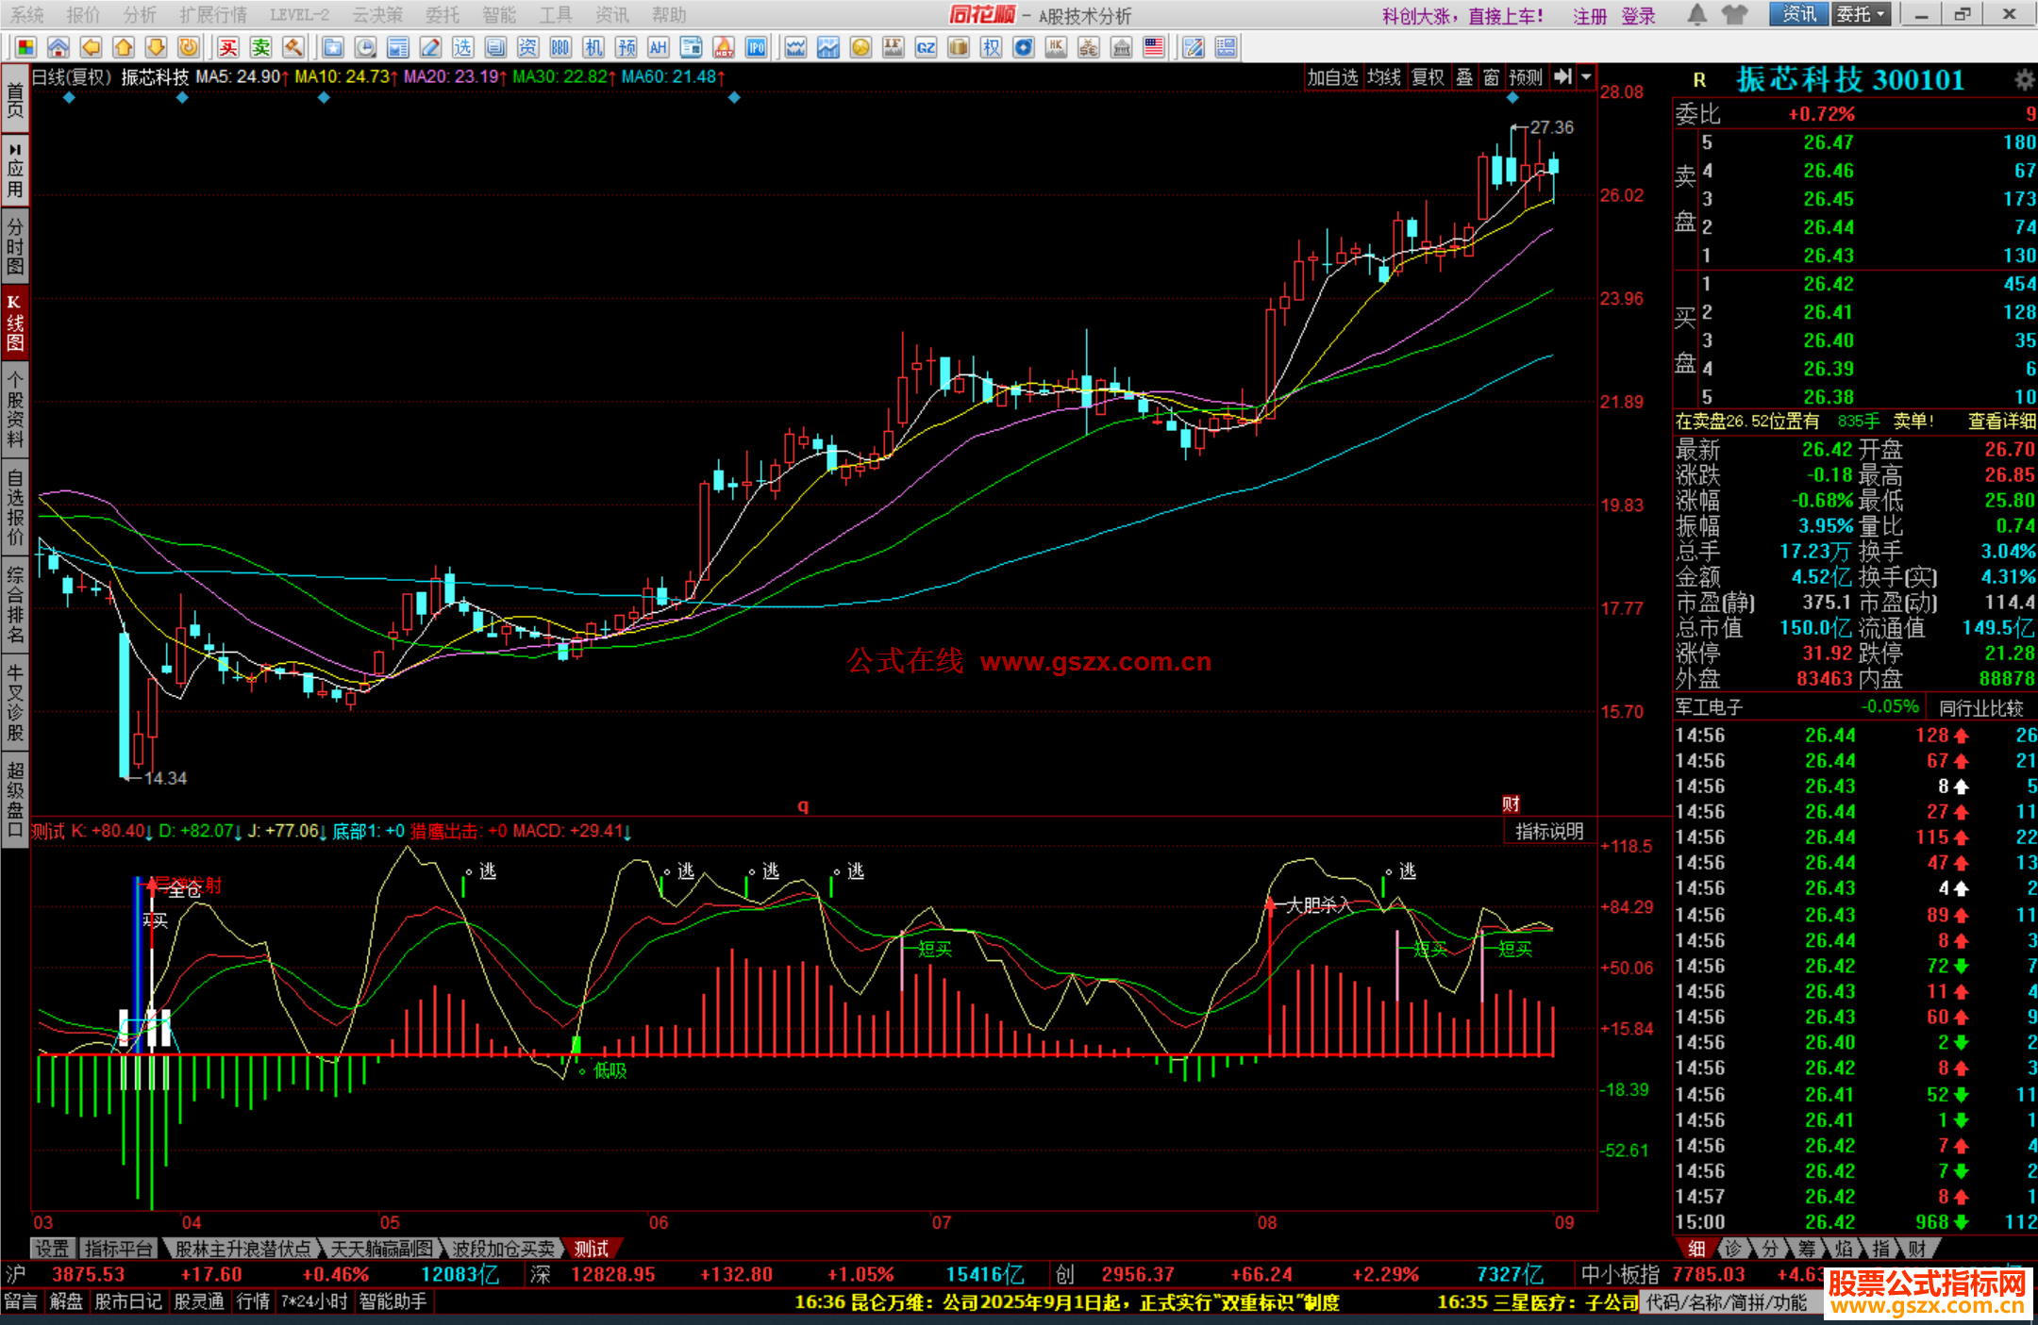Screen dimensions: 2038x1325
Task: Click the 代码/名称/简拼/功能 input field
Action: [x=1728, y=1302]
